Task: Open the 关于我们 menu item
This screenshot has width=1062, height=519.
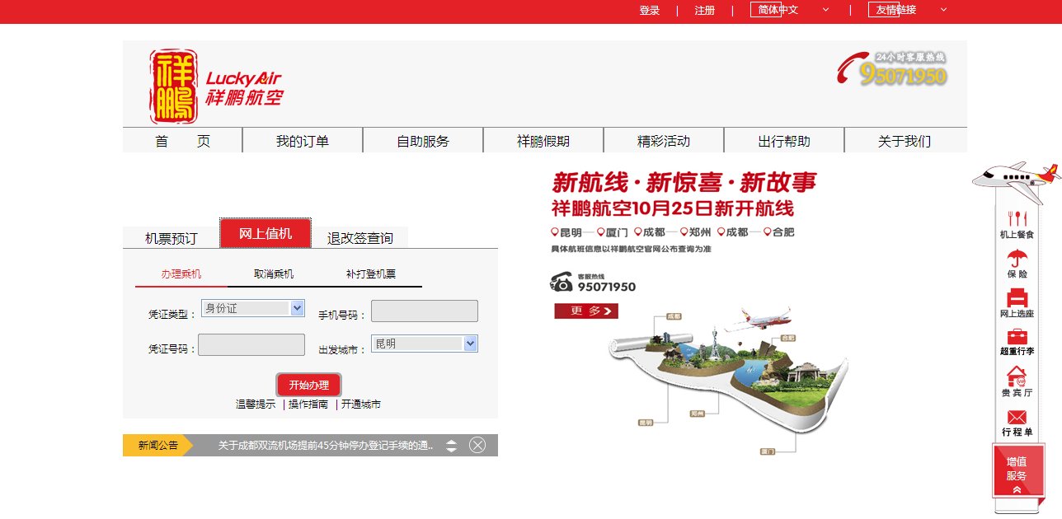Action: pyautogui.click(x=905, y=140)
